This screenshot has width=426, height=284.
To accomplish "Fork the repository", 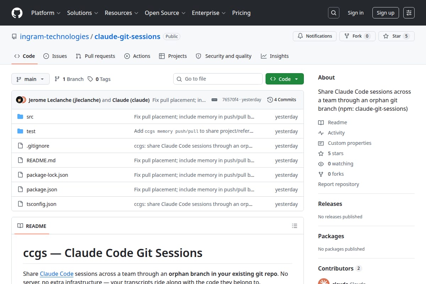I will tap(357, 36).
